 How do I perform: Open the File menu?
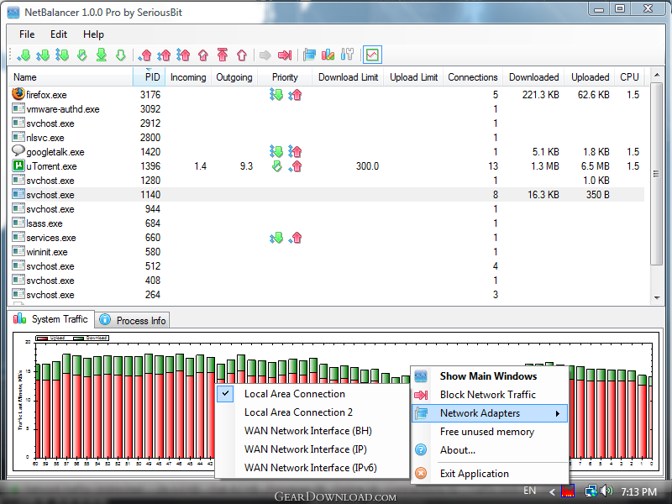tap(27, 34)
